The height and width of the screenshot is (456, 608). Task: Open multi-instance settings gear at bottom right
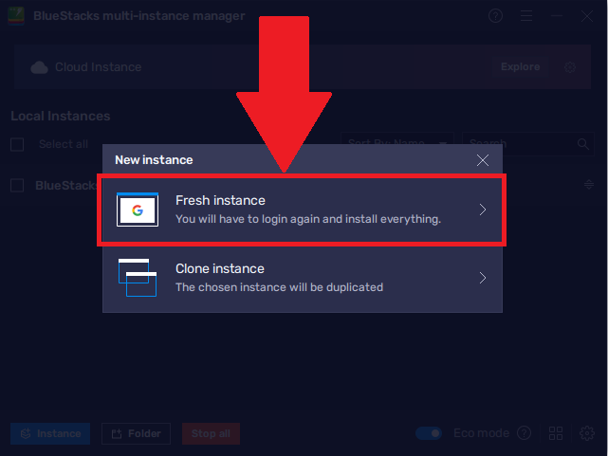[x=587, y=433]
